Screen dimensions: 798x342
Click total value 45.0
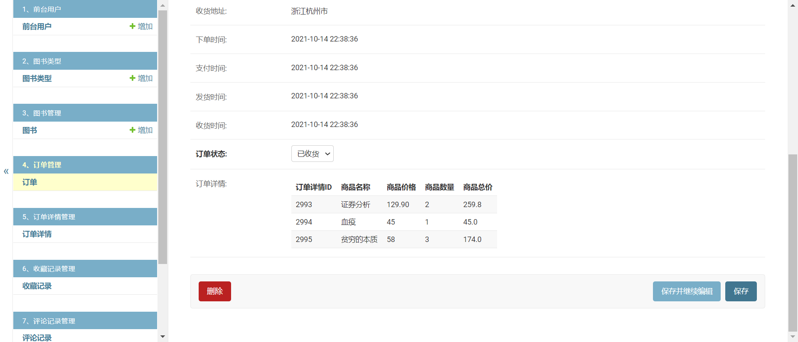470,222
